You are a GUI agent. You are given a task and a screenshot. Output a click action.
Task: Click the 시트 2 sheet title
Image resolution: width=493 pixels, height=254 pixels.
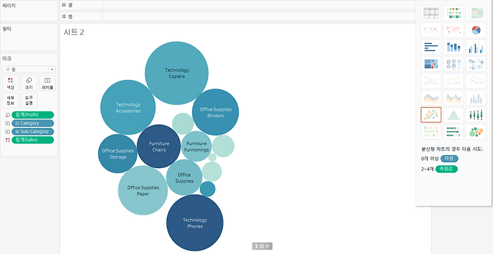(74, 32)
